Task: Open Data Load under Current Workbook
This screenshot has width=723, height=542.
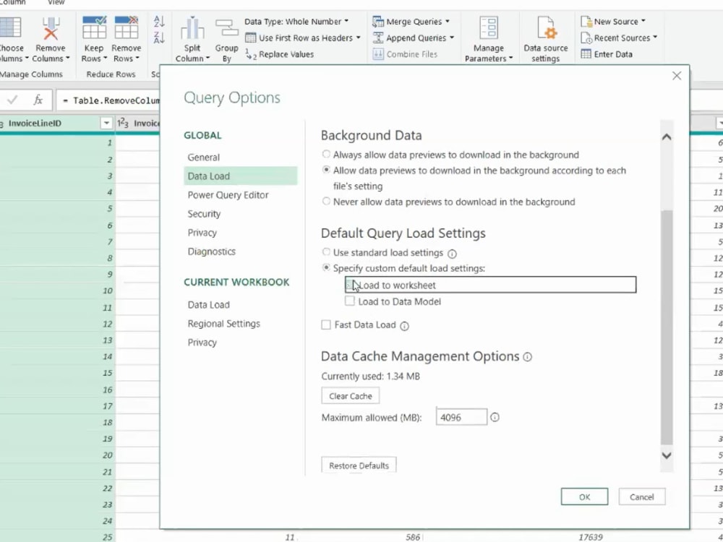Action: (208, 305)
